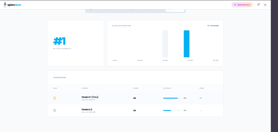Click the 78% accuracy progress bar
Viewport: 278px width, 132px height.
point(172,98)
